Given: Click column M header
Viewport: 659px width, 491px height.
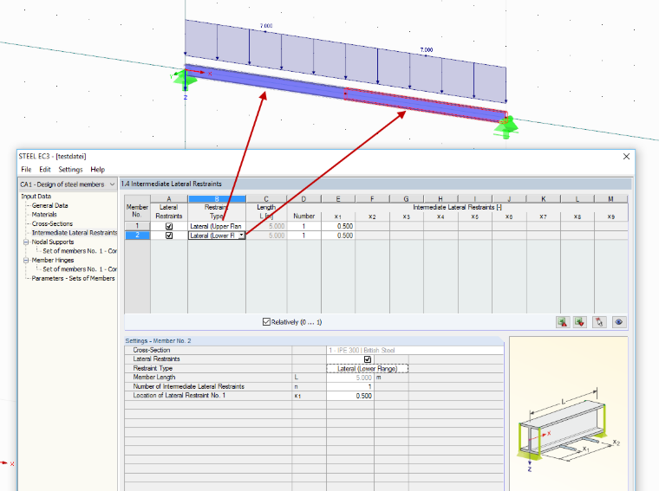Looking at the screenshot, I should pos(610,199).
